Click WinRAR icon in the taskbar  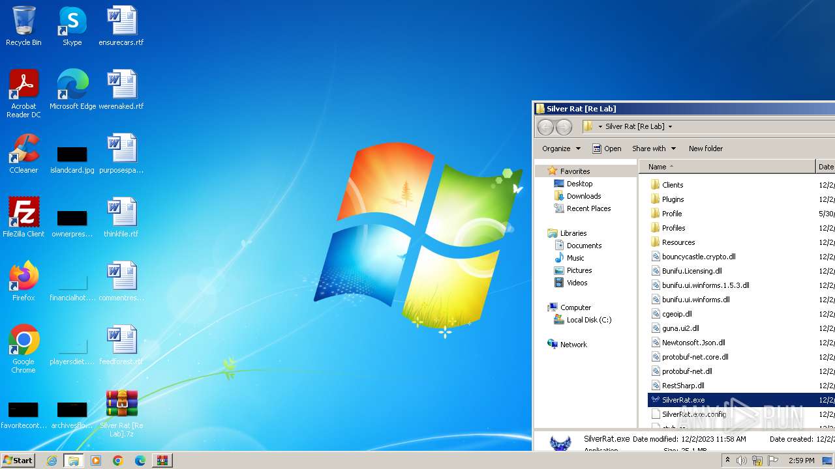(x=162, y=461)
